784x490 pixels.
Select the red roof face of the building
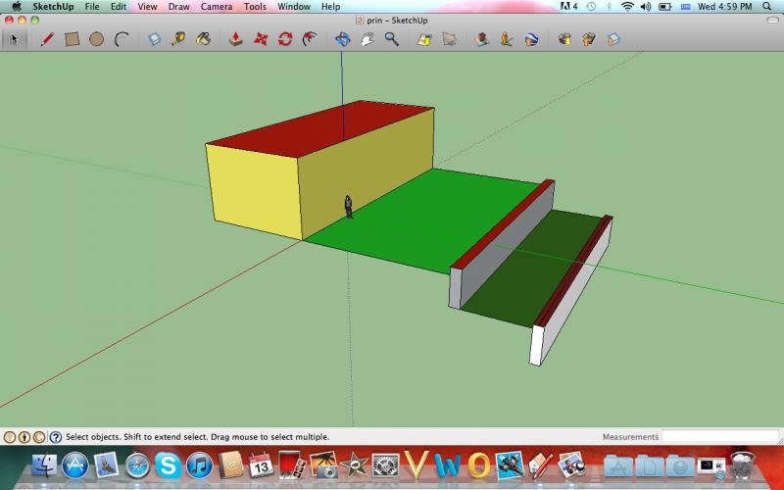pos(320,128)
